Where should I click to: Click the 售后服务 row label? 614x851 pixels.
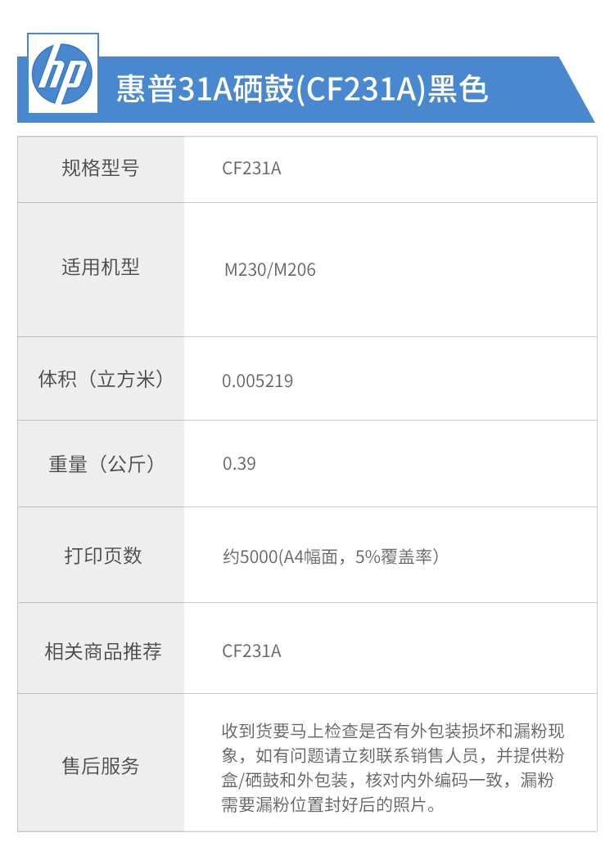(101, 766)
